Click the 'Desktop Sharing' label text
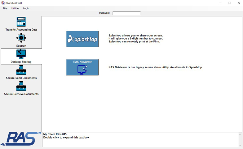This screenshot has width=243, height=149. pos(21,62)
